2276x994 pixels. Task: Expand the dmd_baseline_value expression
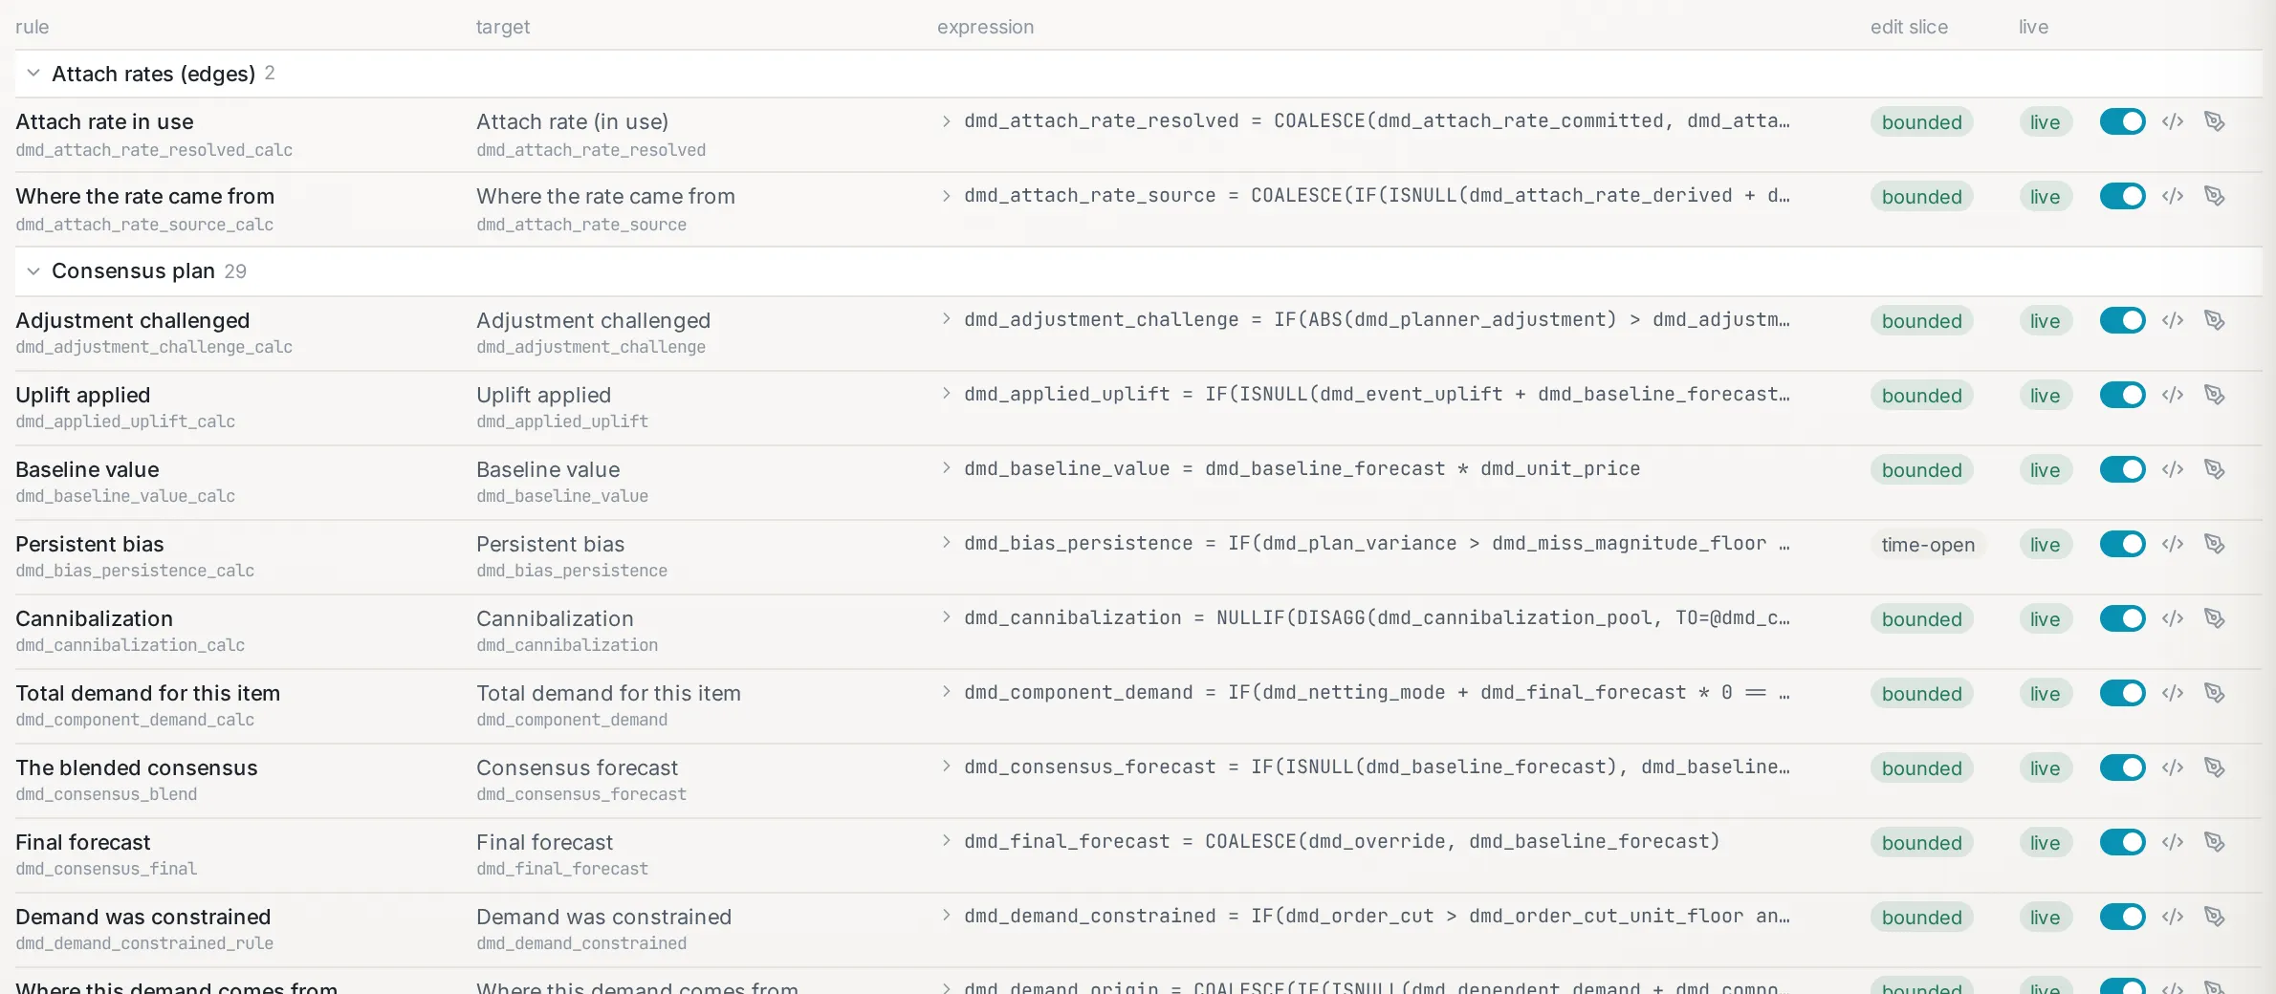click(x=946, y=468)
